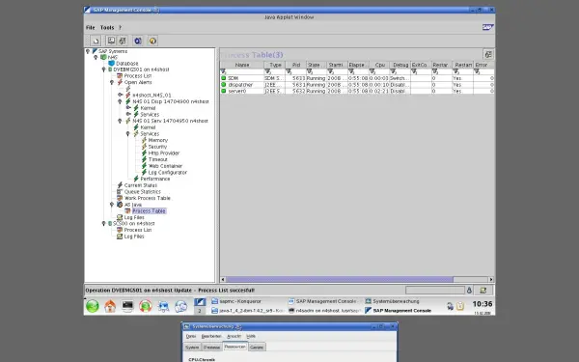Click the green lightning icon beside Http Provider

tap(144, 153)
